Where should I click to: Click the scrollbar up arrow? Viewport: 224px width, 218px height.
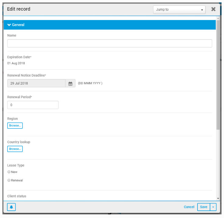pyautogui.click(x=218, y=19)
